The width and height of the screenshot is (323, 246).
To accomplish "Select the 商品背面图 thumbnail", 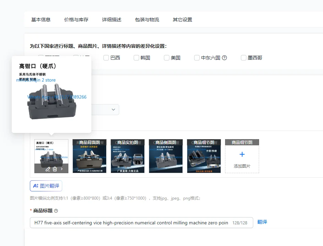I will [89, 156].
